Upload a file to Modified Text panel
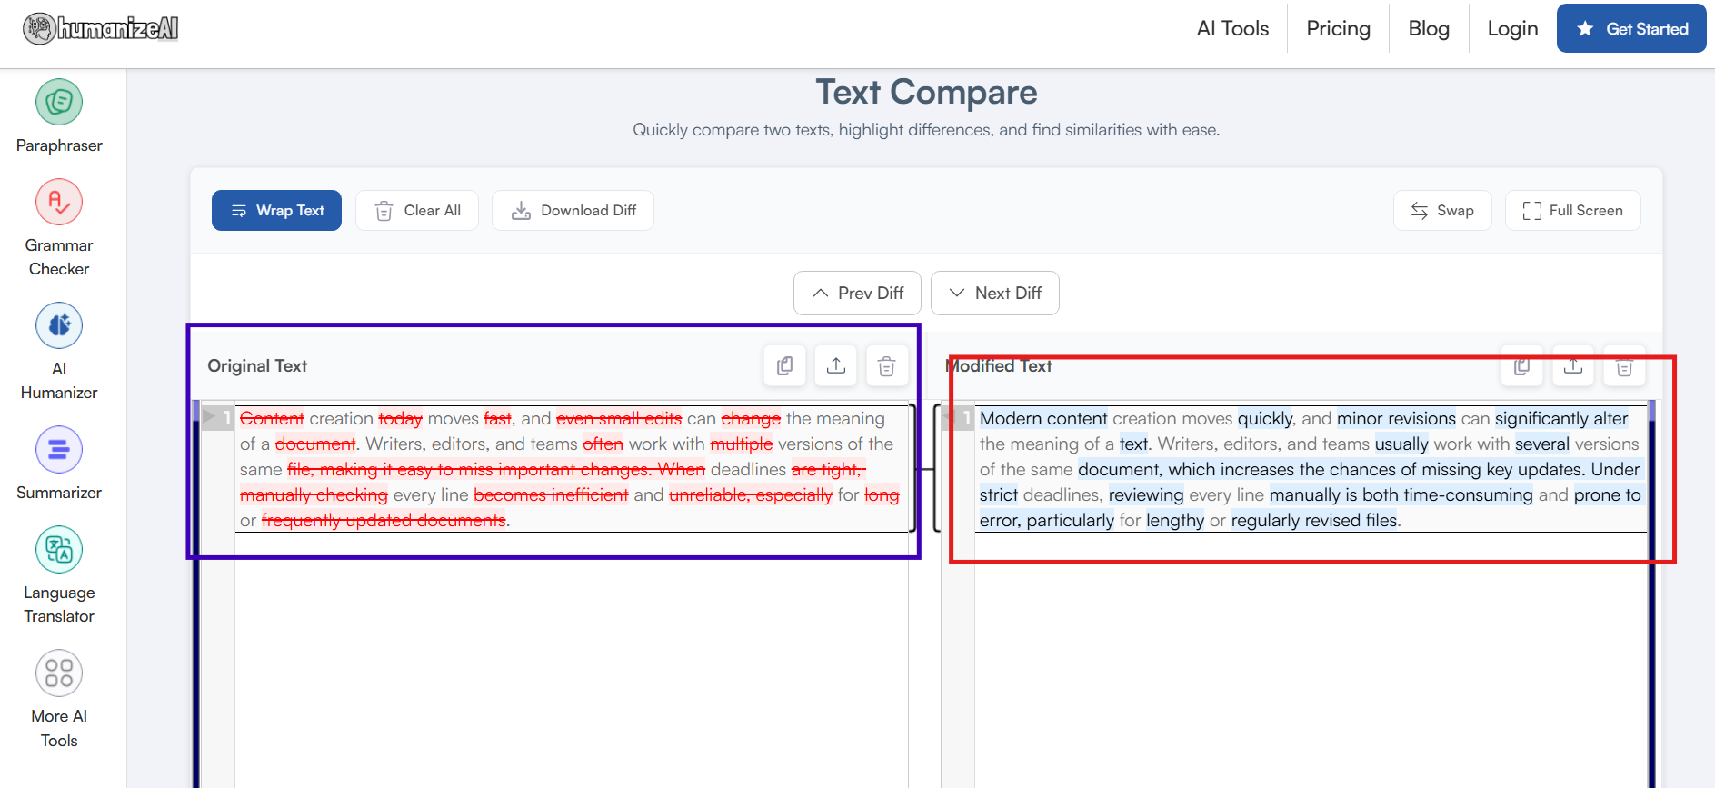 click(x=1573, y=365)
